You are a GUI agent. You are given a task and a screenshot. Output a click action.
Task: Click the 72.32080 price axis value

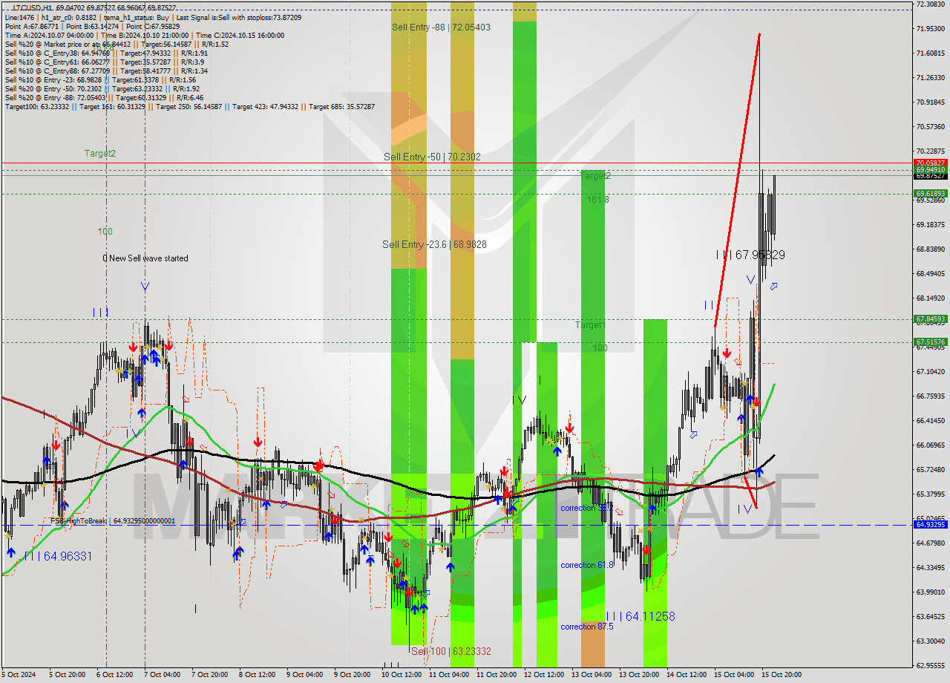click(930, 4)
